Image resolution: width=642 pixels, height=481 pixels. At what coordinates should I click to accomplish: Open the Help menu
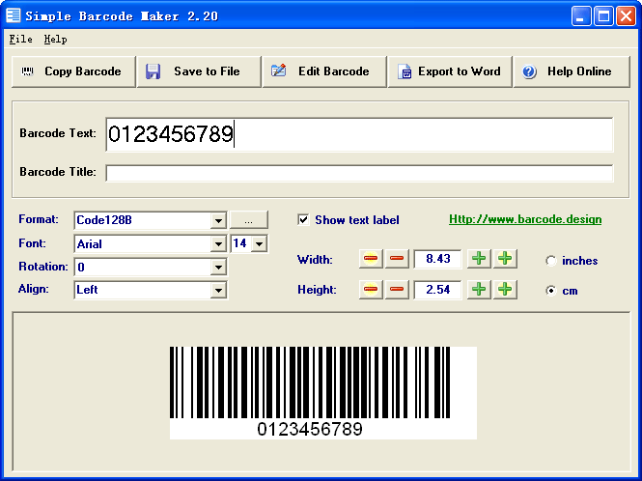(55, 40)
